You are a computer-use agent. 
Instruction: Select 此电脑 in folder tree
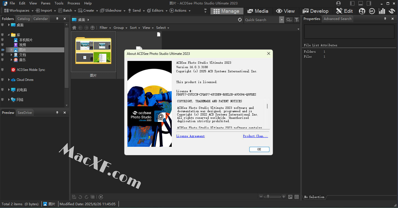coord(22,90)
